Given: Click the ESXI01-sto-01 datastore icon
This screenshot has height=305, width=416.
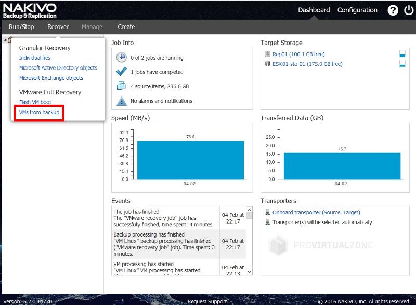Looking at the screenshot, I should (267, 64).
